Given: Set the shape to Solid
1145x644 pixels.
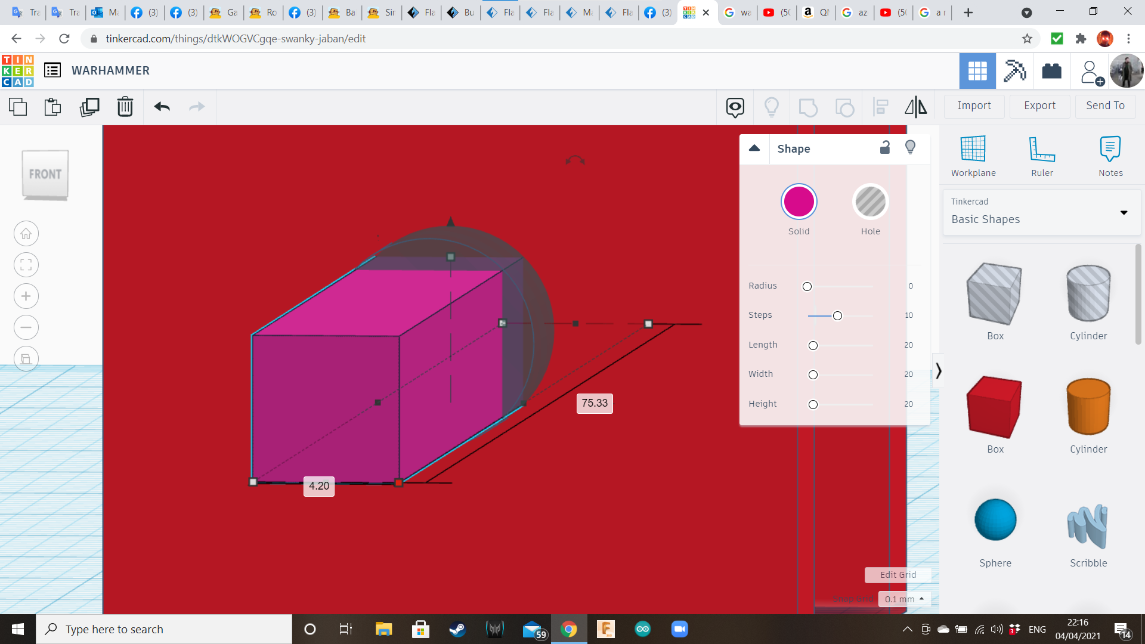Looking at the screenshot, I should [799, 202].
